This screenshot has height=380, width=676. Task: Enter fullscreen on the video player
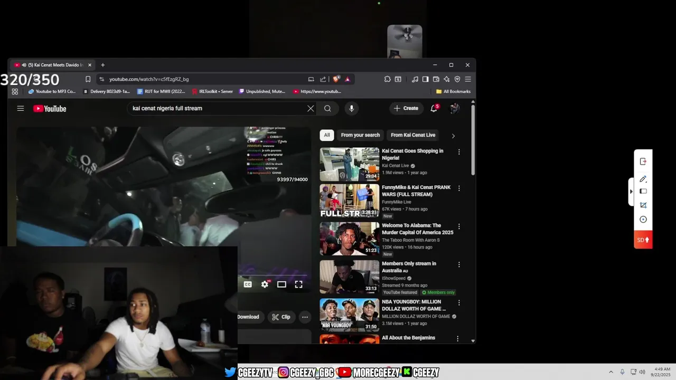tap(298, 284)
